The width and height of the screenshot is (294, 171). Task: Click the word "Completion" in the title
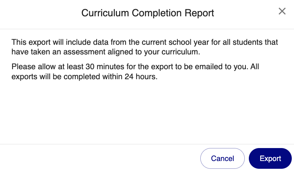(x=157, y=13)
